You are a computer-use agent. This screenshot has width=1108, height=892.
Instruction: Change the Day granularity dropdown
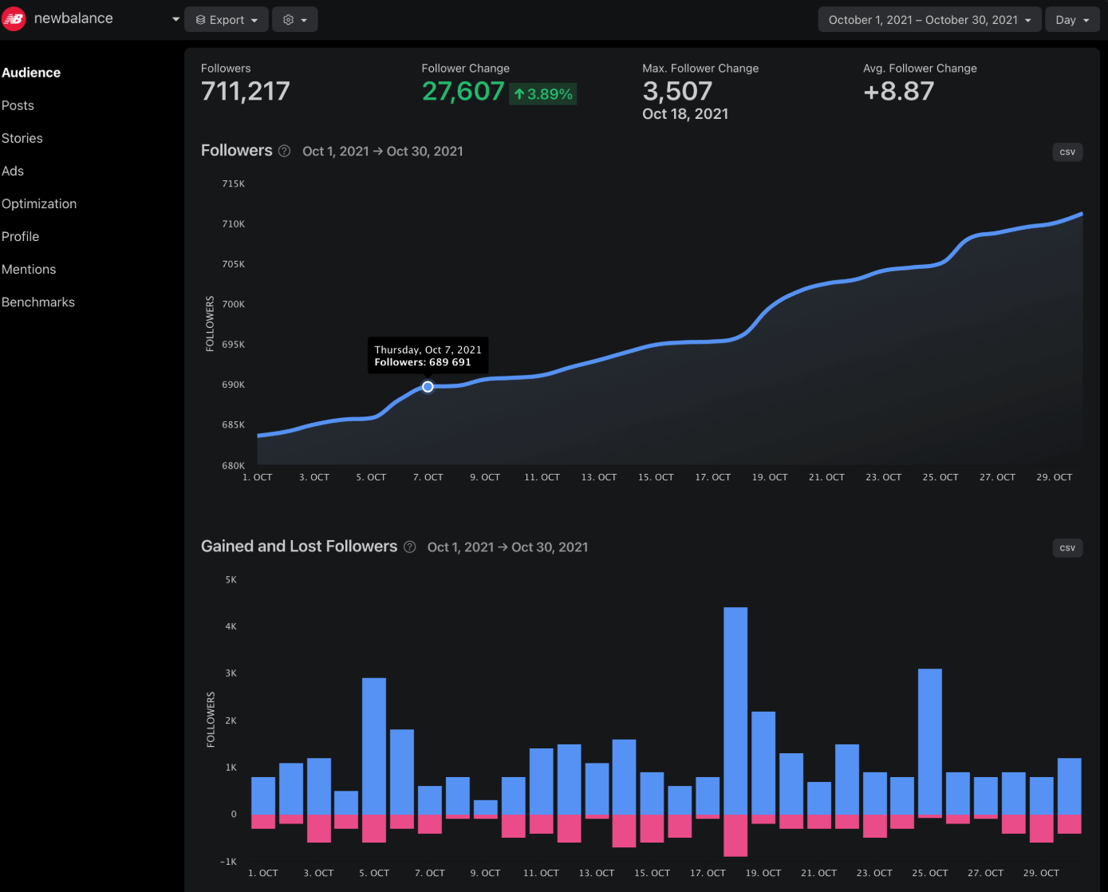click(1071, 19)
